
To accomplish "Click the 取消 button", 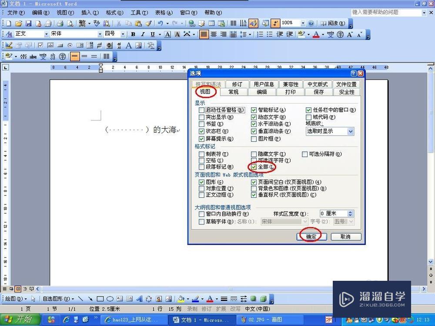I will 346,237.
